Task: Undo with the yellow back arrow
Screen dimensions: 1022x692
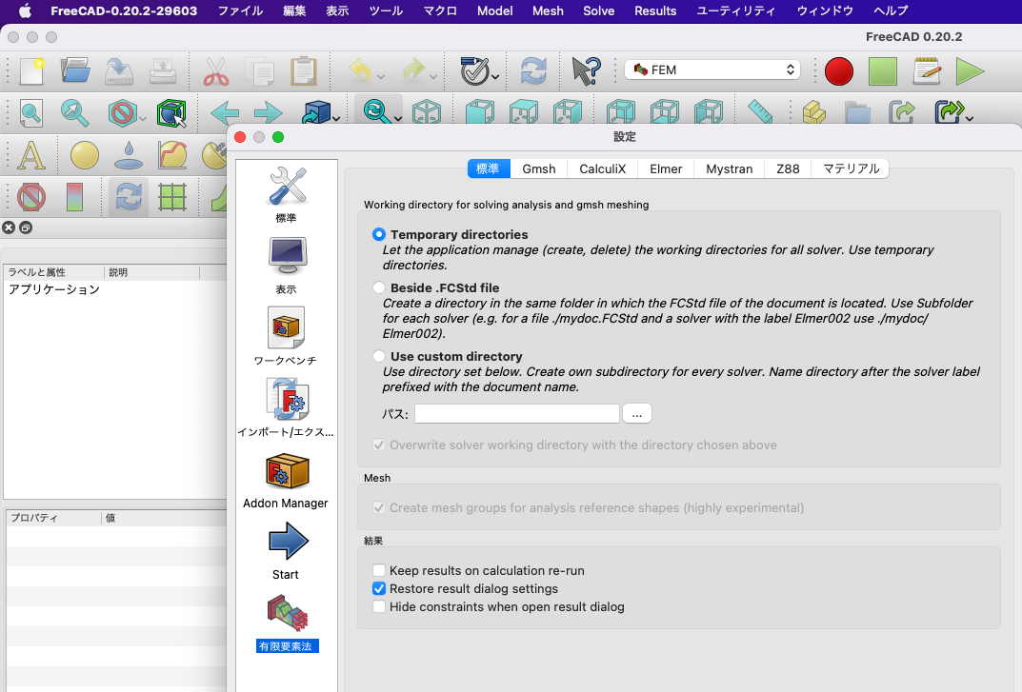Action: tap(360, 70)
